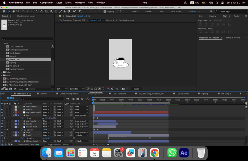Switch to the Coffee pouring motion tab

pos(69,94)
